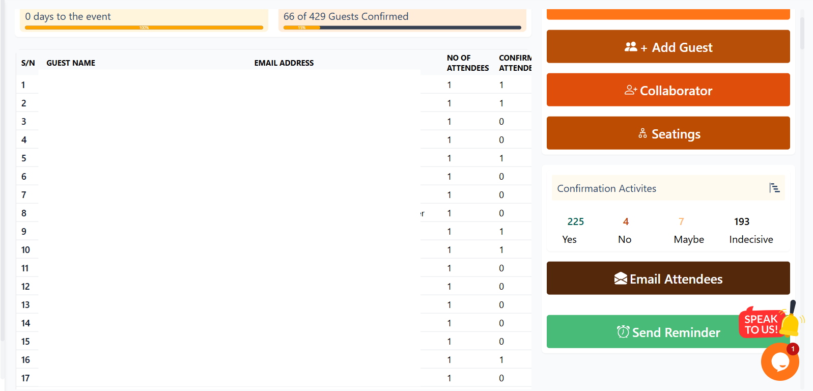The height and width of the screenshot is (391, 813).
Task: Click the 7 Maybe count
Action: (681, 221)
